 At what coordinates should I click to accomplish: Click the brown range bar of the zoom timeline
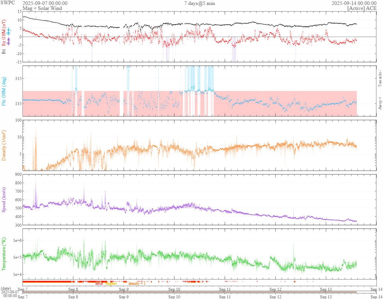[190, 292]
